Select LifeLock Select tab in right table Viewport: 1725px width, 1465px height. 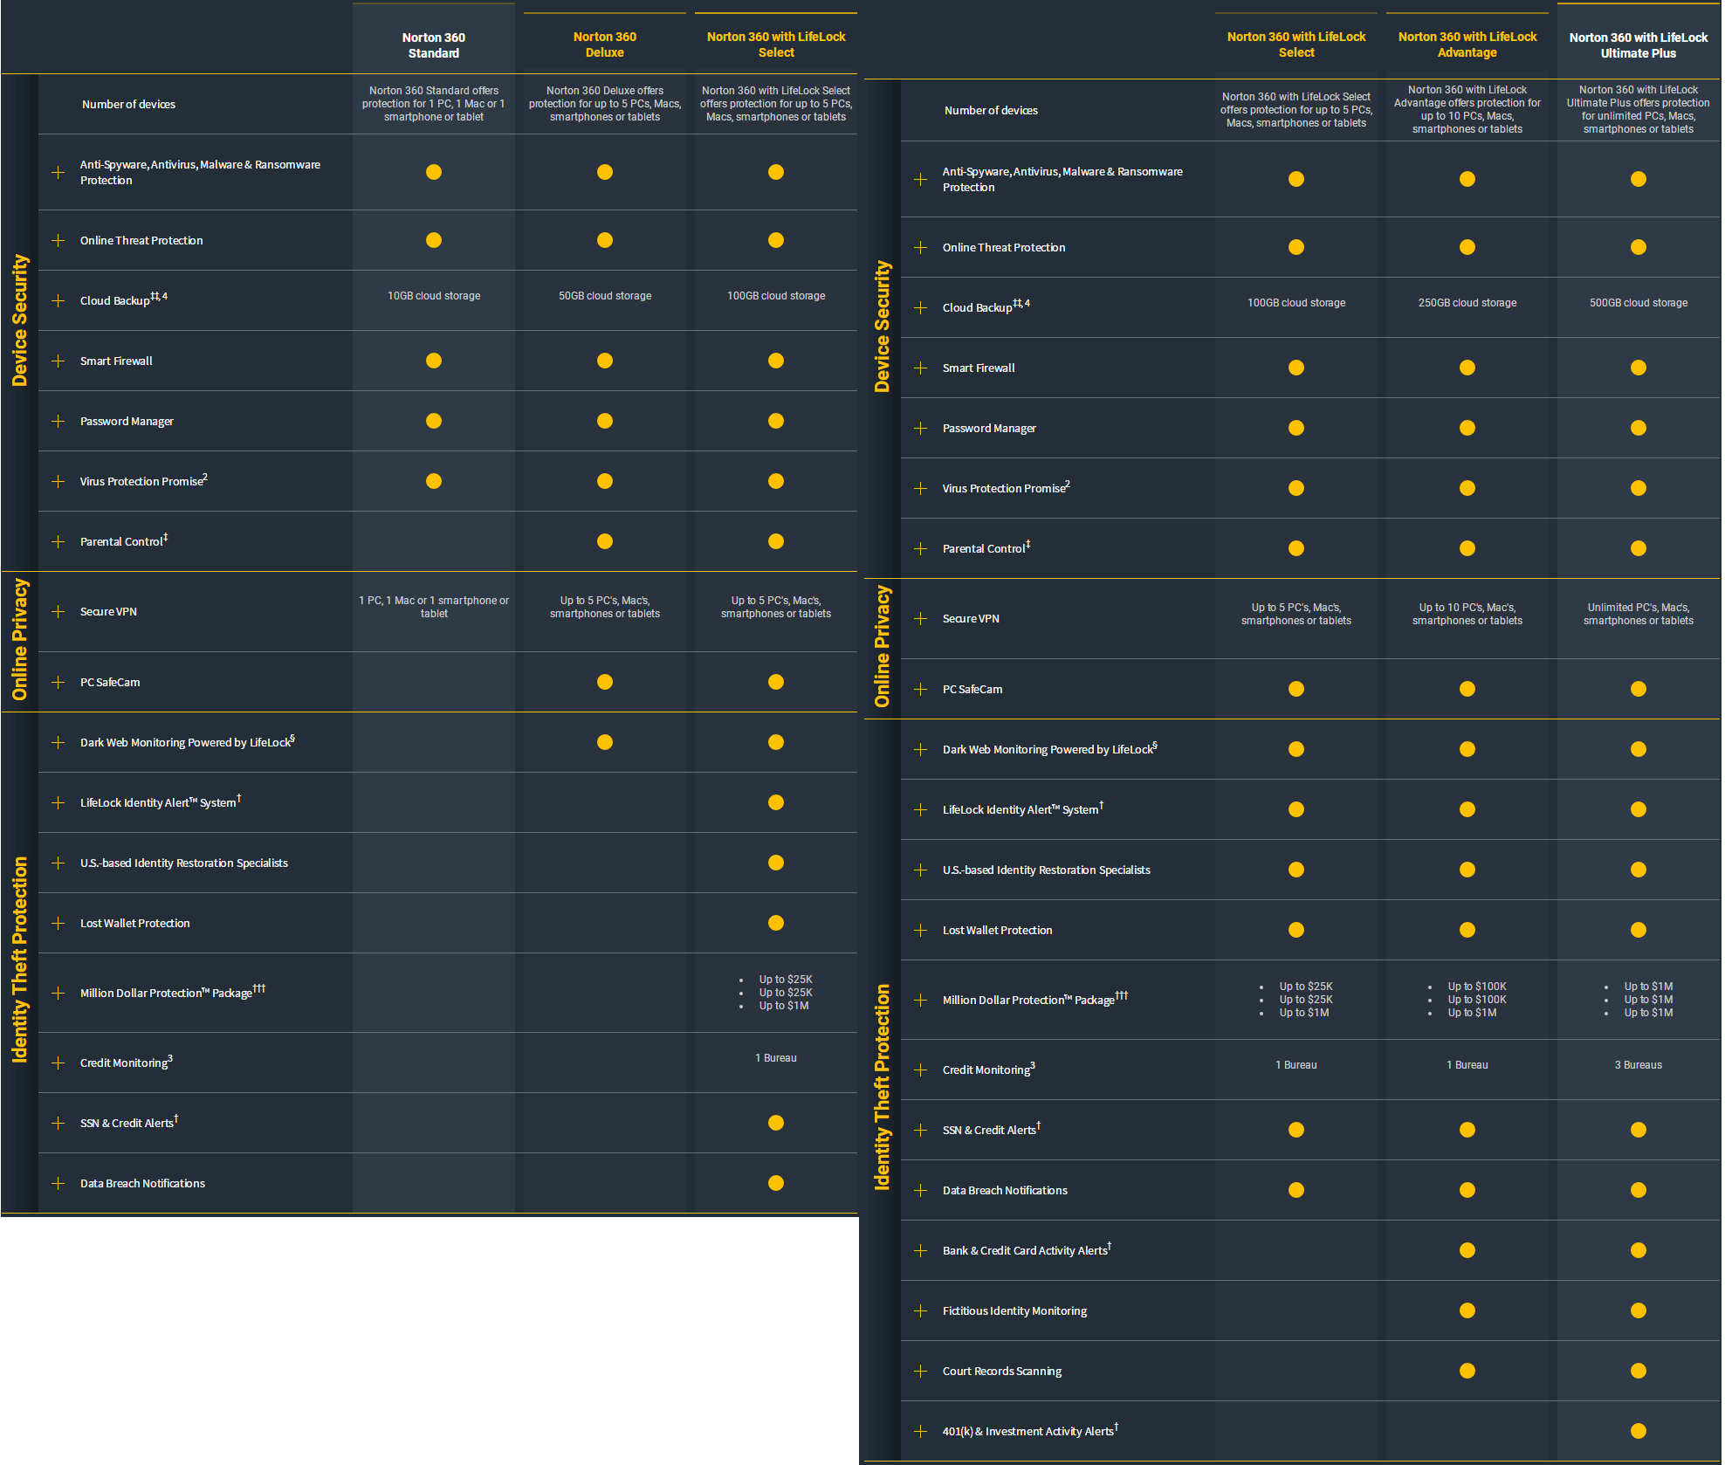coord(1296,45)
